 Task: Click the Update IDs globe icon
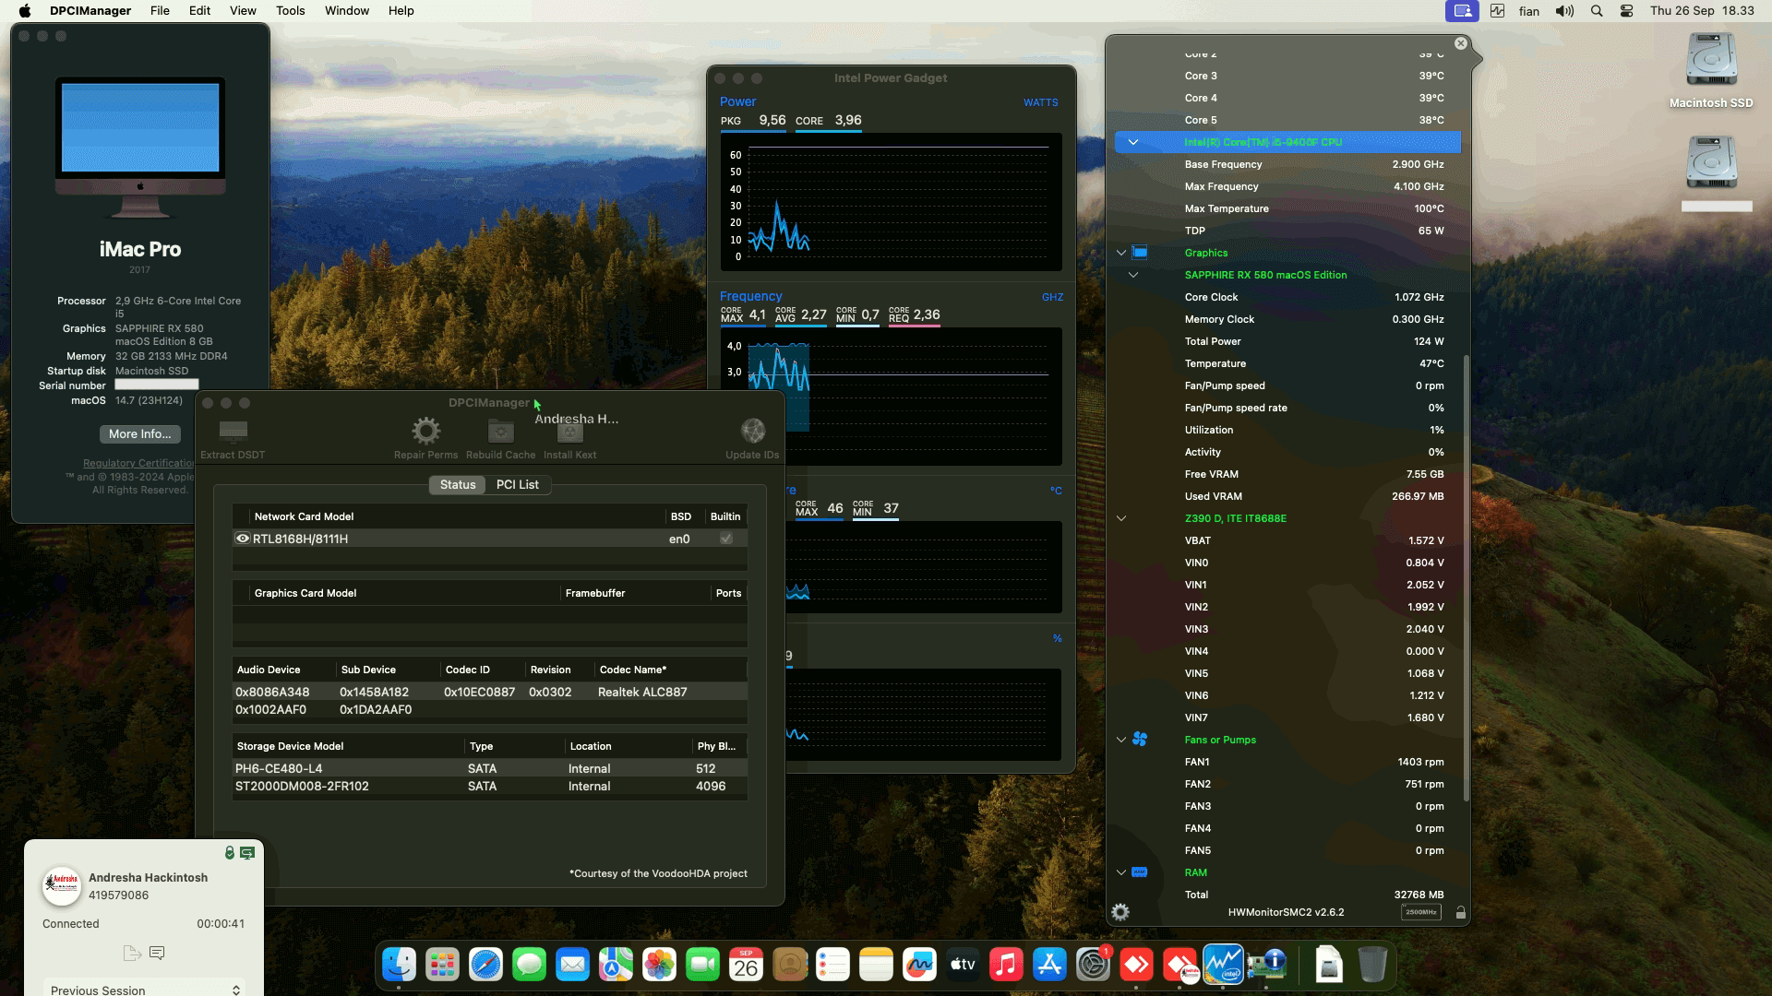coord(753,431)
